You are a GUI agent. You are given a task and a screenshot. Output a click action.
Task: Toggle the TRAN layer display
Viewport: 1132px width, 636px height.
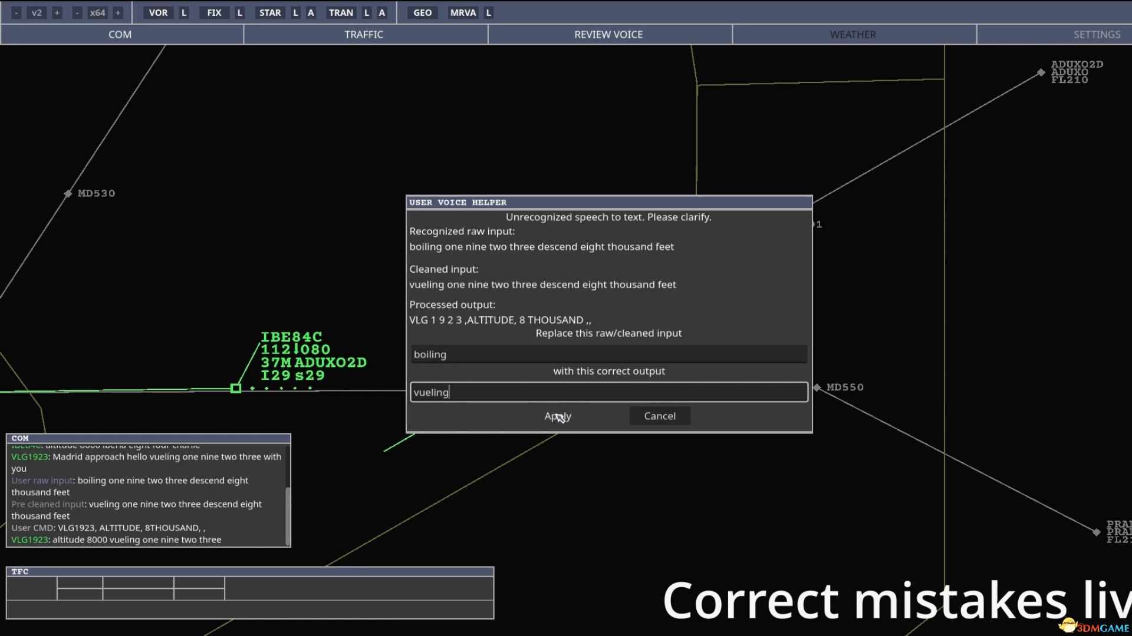[341, 12]
